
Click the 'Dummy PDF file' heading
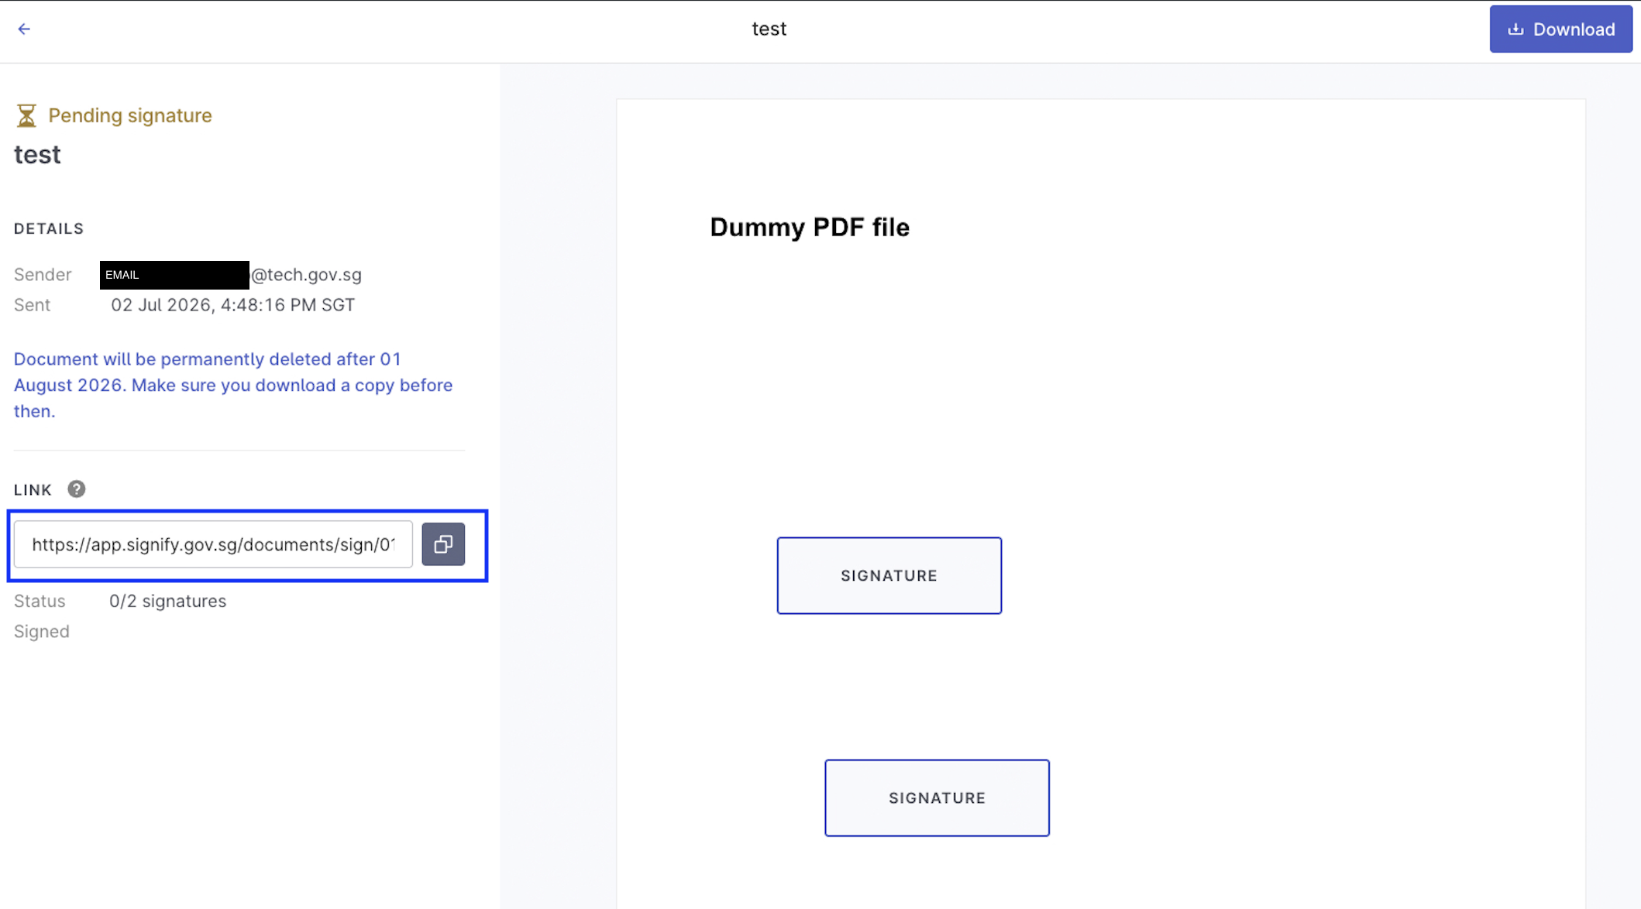[x=809, y=227]
